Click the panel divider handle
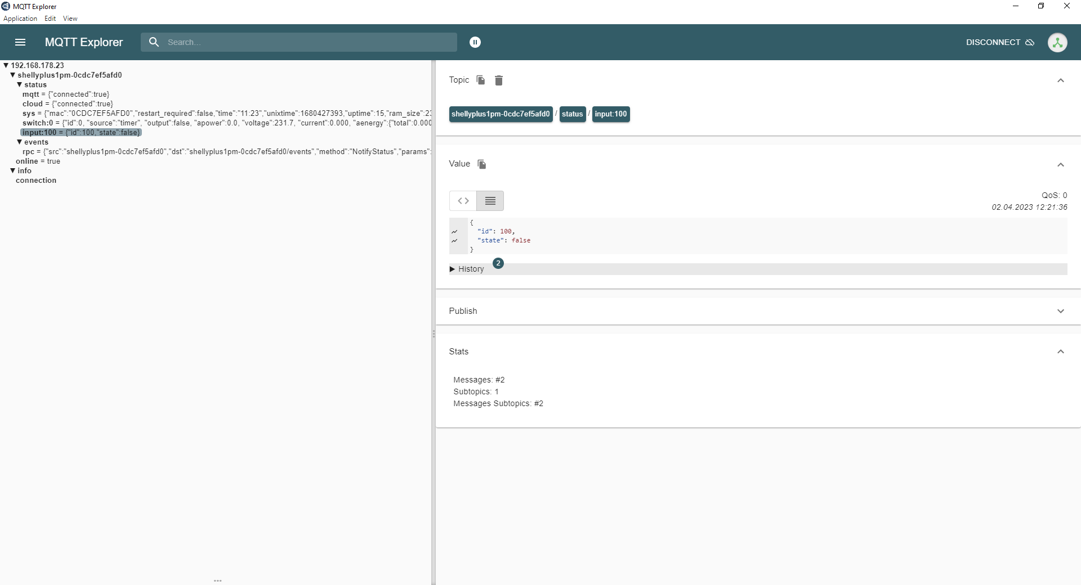The width and height of the screenshot is (1081, 585). click(434, 334)
